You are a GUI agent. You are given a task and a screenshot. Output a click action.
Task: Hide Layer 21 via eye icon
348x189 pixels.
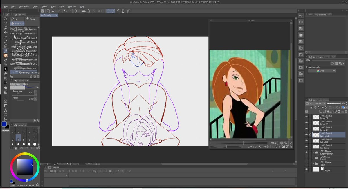click(306, 128)
